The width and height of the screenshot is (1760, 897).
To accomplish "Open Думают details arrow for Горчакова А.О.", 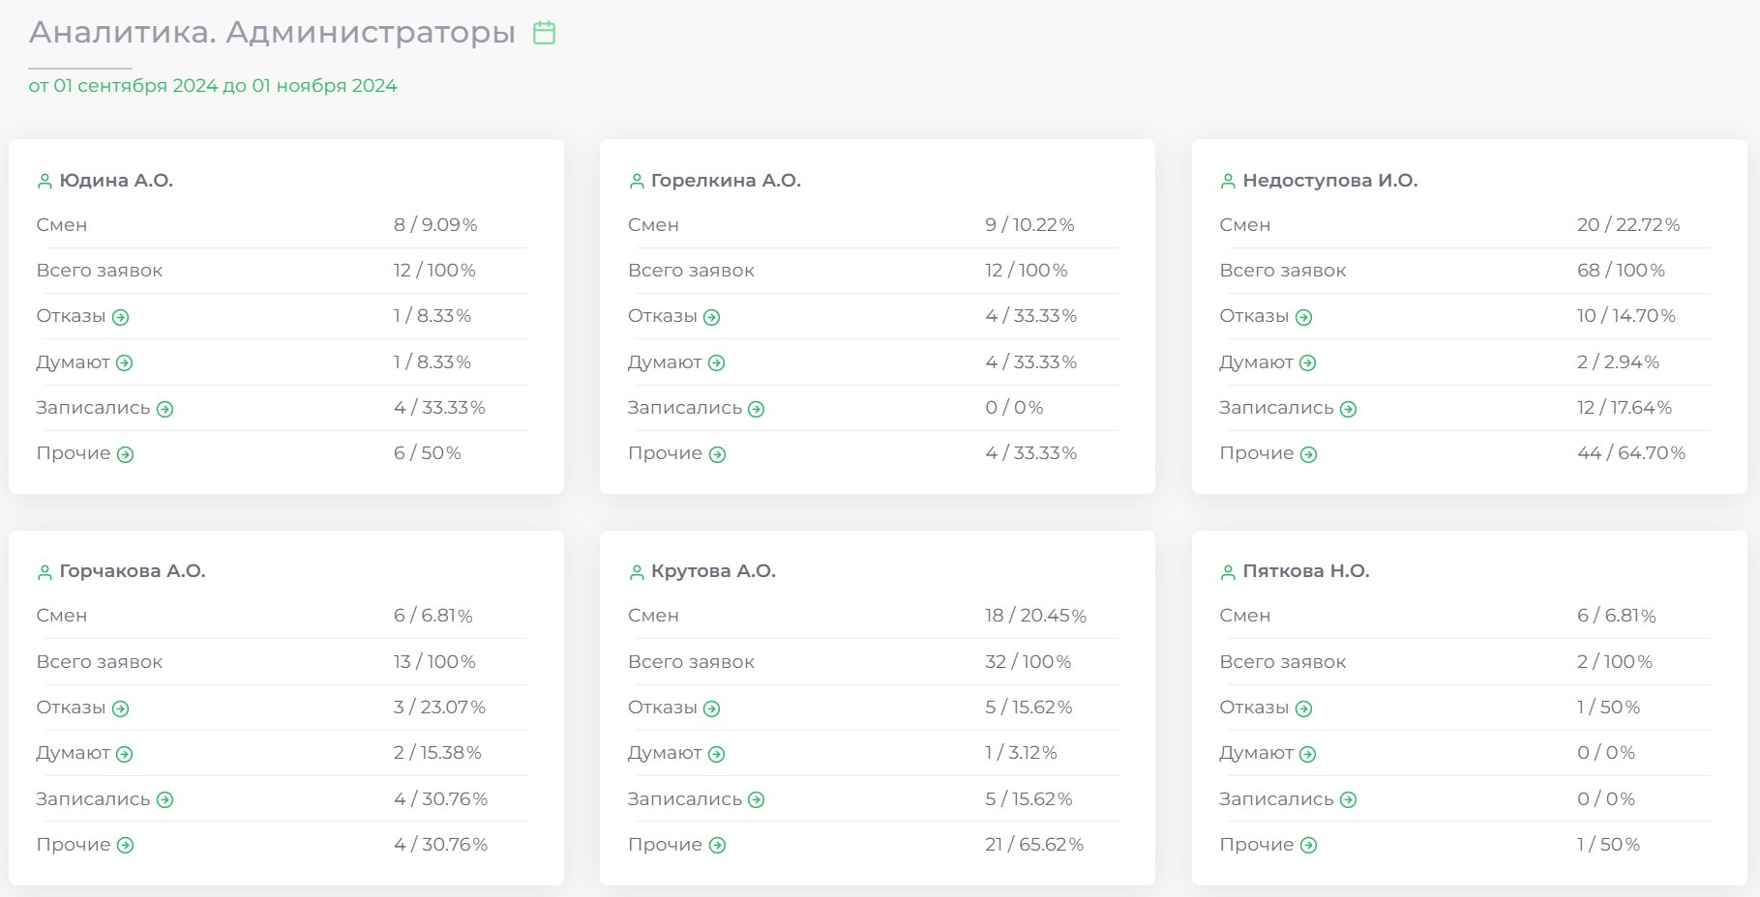I will (125, 754).
